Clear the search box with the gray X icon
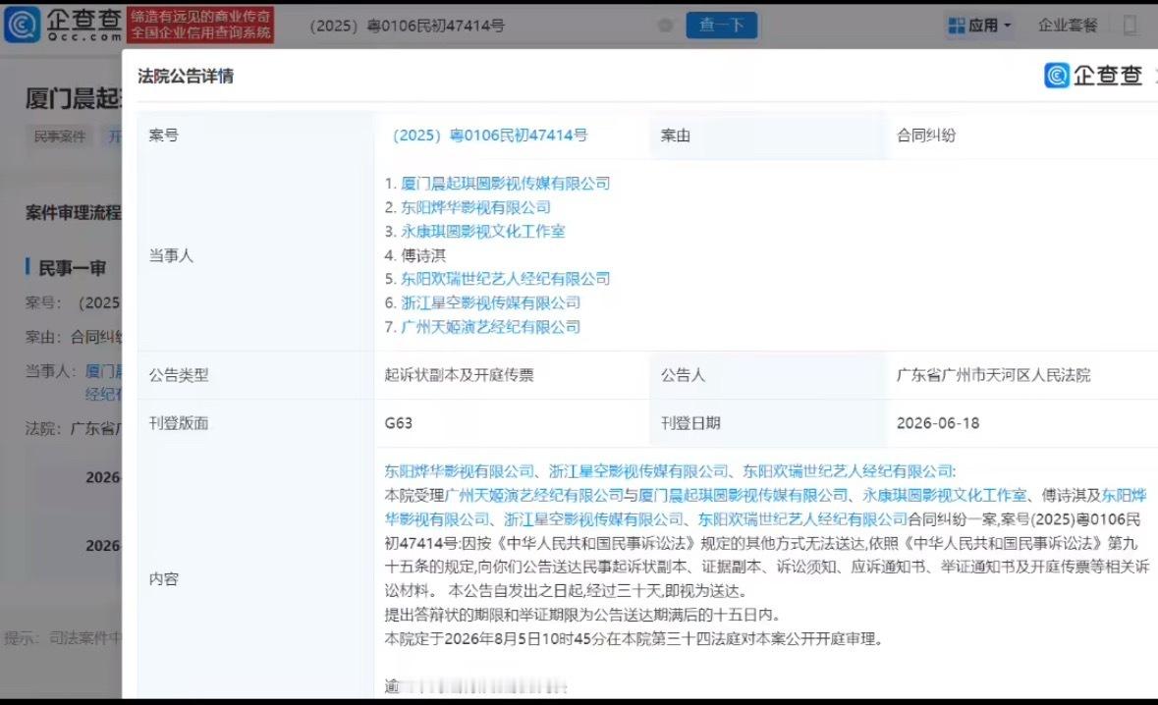Image resolution: width=1158 pixels, height=705 pixels. pyautogui.click(x=665, y=26)
